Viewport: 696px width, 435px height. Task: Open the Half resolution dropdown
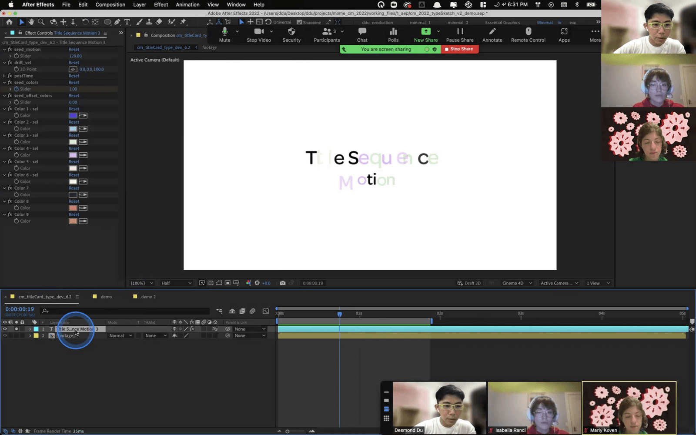pos(176,283)
